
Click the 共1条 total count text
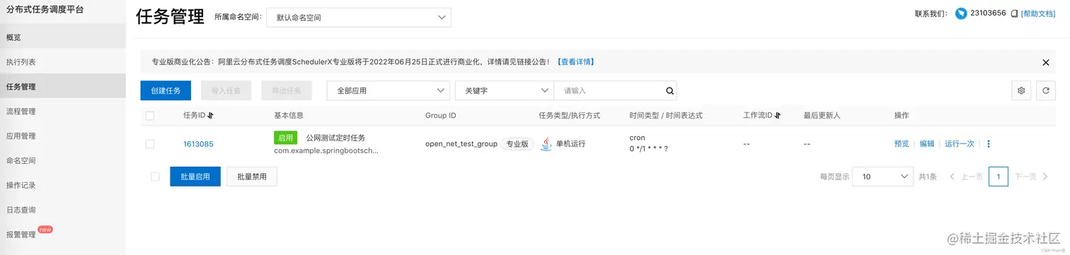click(x=928, y=177)
